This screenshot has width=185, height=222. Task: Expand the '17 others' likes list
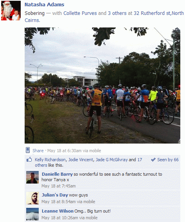pyautogui.click(x=88, y=162)
